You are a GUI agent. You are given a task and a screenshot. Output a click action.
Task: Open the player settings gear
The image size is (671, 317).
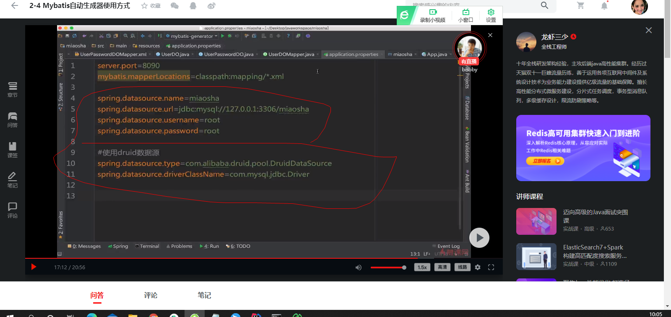(478, 267)
